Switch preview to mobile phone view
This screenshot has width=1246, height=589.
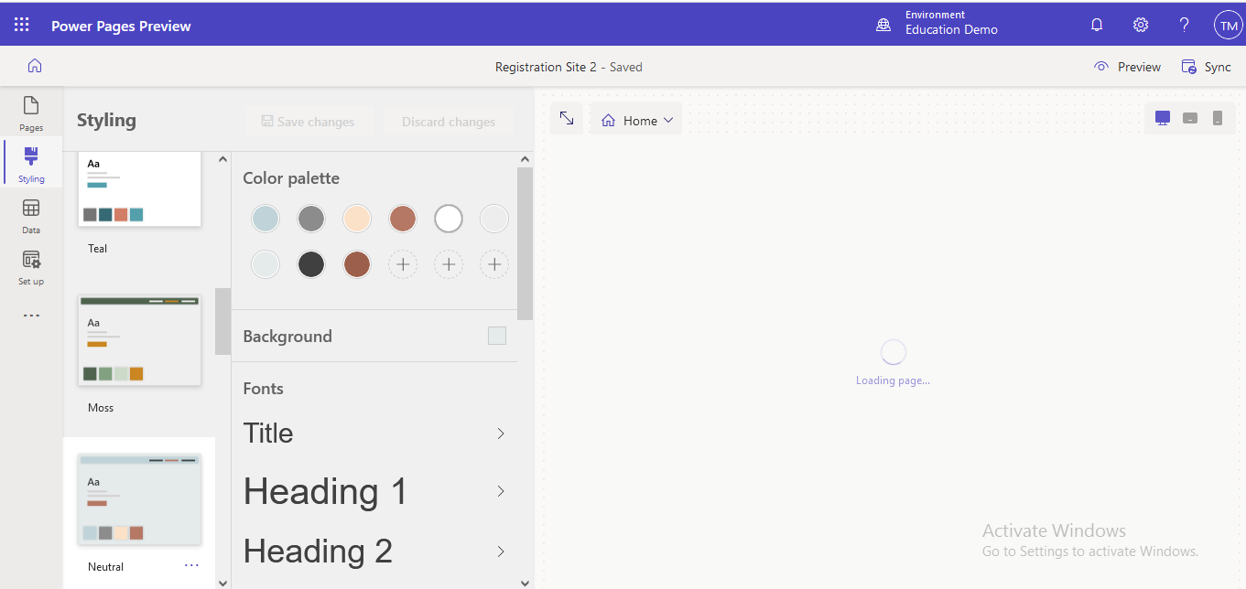tap(1218, 117)
